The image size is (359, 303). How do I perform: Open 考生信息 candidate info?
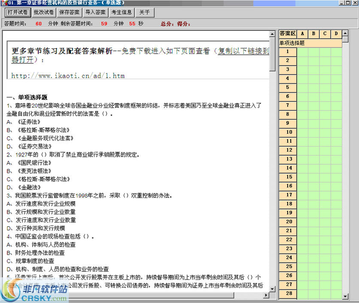[x=122, y=12]
